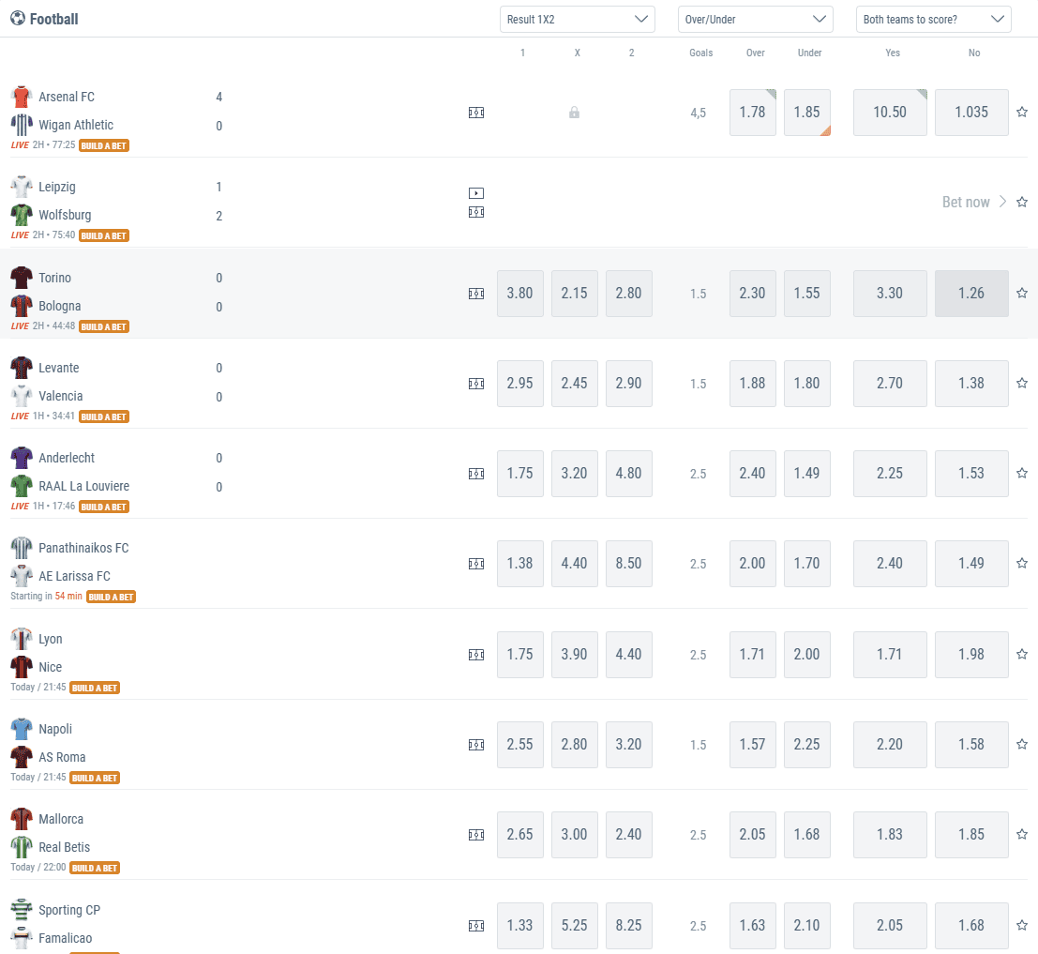Star the Levante vs Valencia match
This screenshot has height=954, width=1038.
tap(1022, 383)
